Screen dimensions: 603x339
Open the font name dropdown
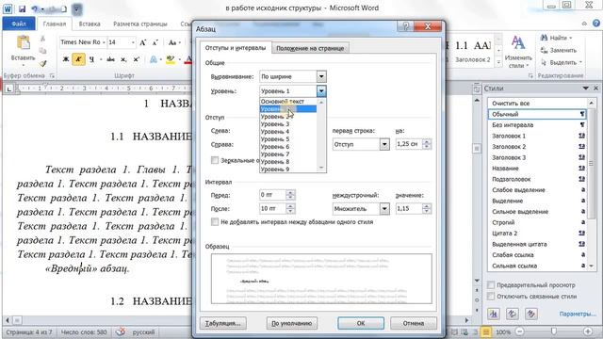point(104,42)
